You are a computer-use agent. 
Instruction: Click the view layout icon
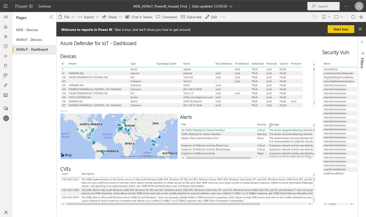pyautogui.click(x=336, y=17)
